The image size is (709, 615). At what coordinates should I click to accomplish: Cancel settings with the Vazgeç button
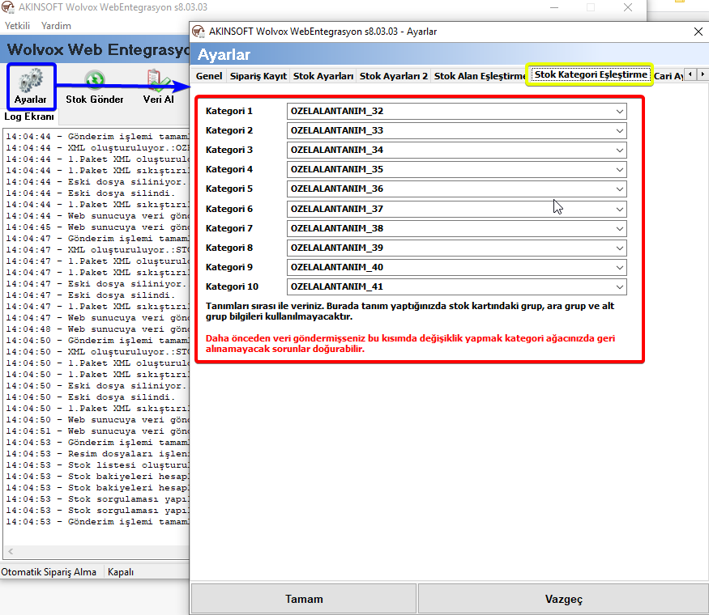pos(563,599)
